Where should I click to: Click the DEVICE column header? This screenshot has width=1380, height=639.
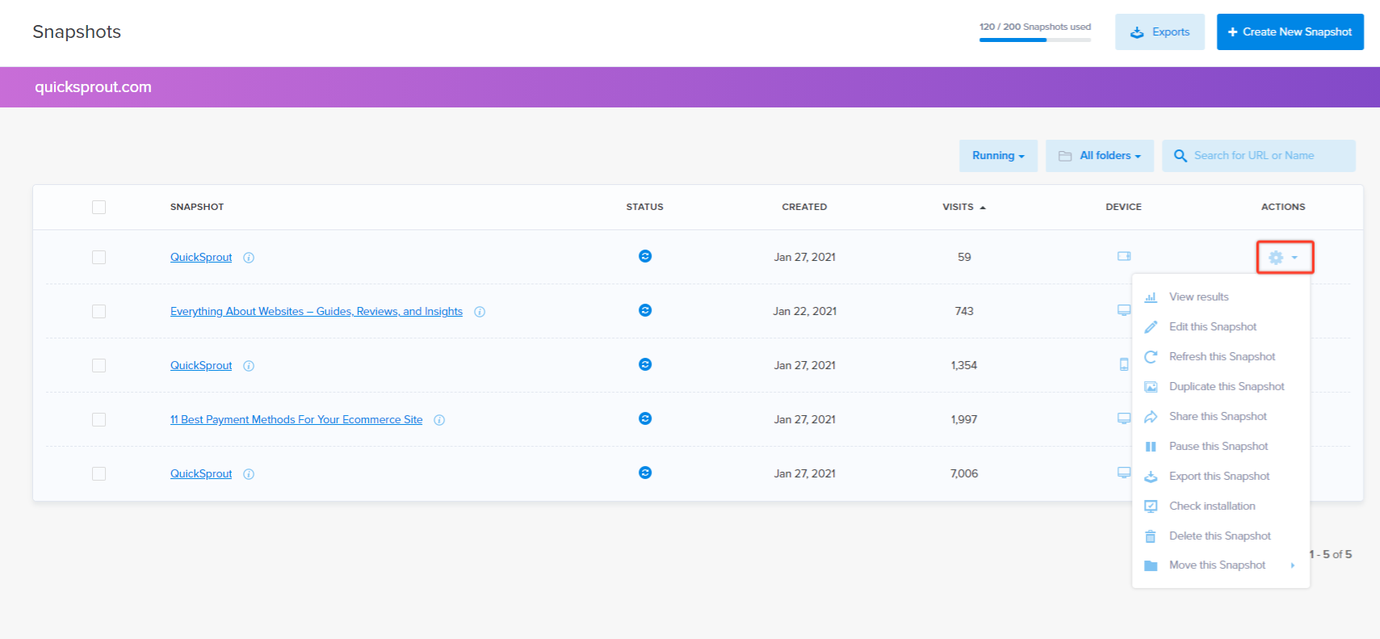coord(1124,208)
